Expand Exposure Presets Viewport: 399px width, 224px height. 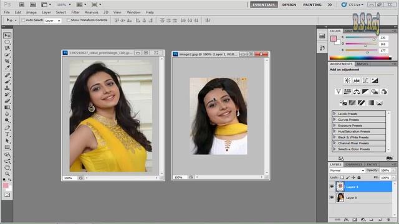pos(334,125)
